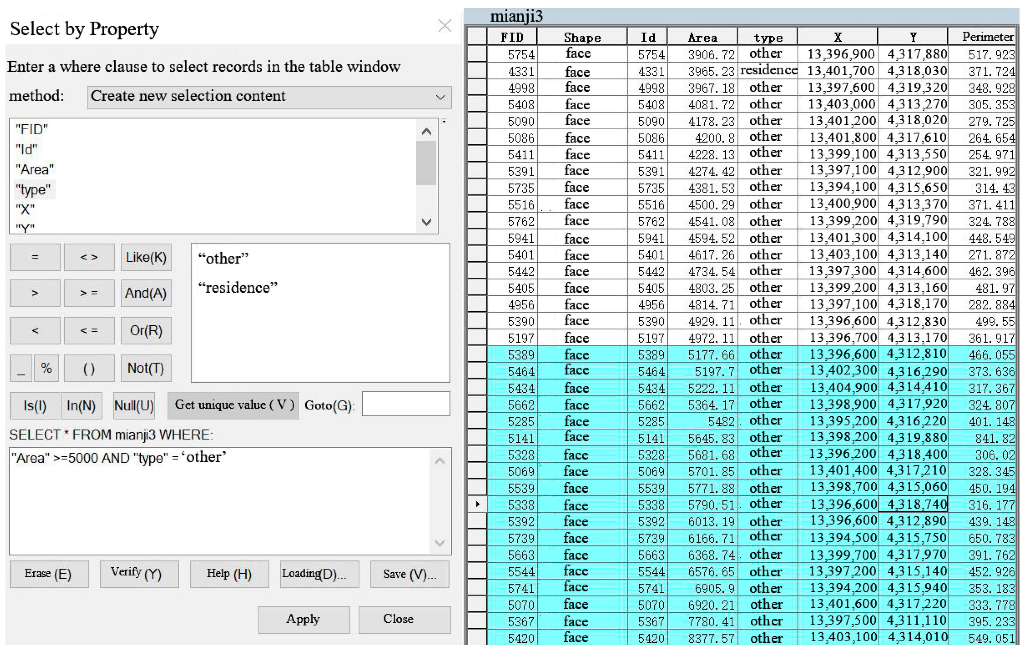Click the not-equal <> operator button
The image size is (1025, 651).
point(89,257)
